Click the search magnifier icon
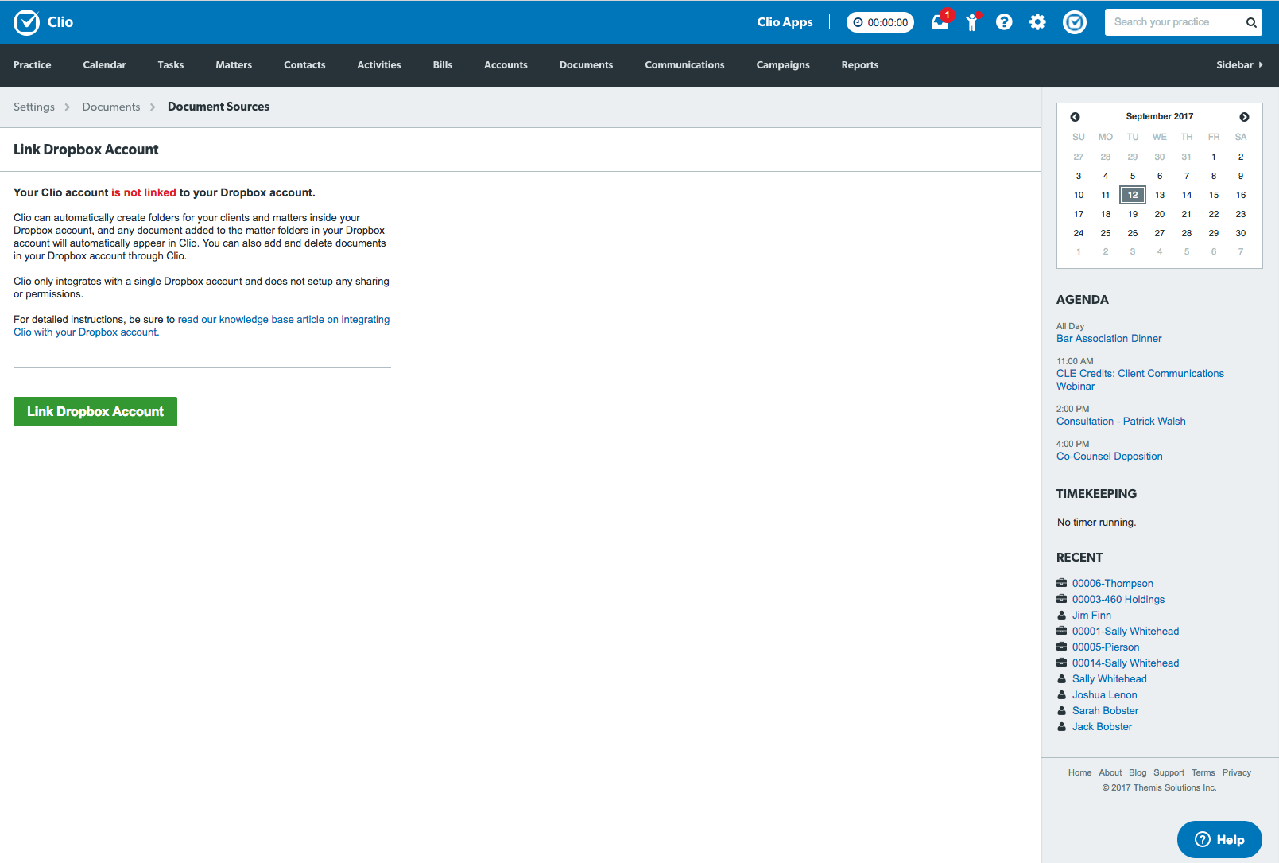 (x=1250, y=22)
